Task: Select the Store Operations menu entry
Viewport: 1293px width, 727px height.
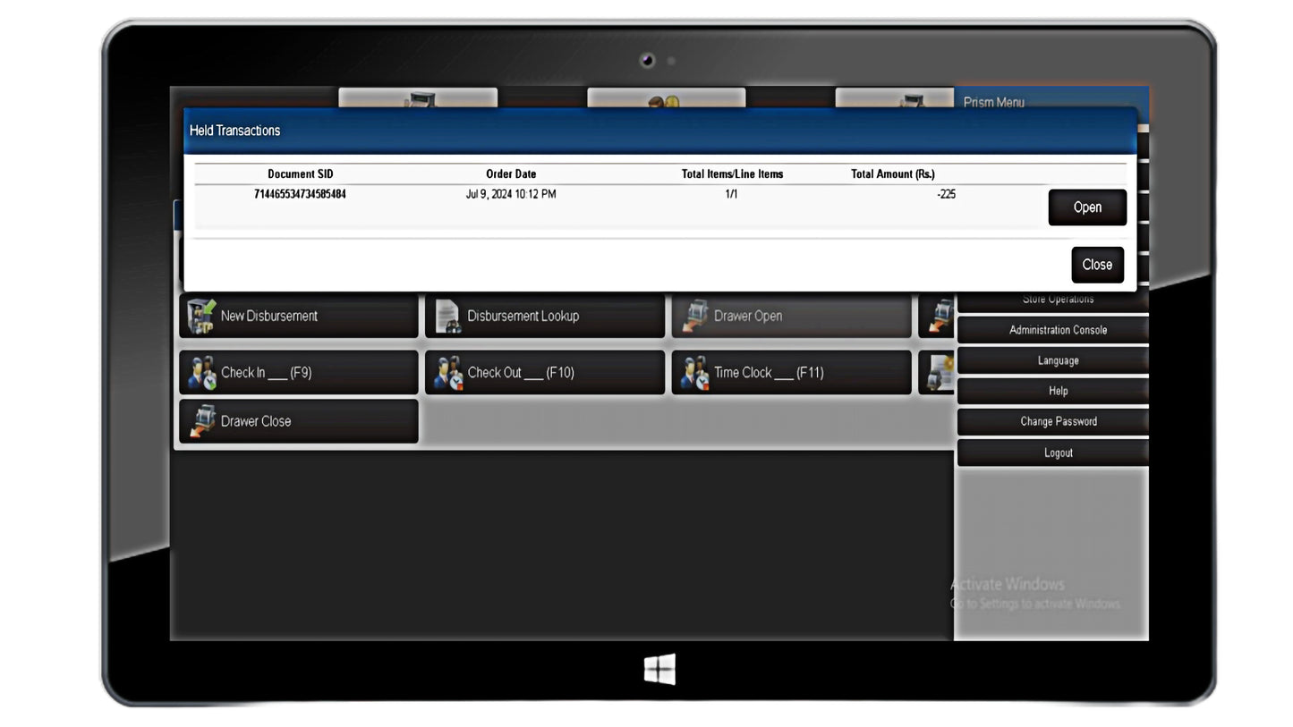Action: coord(1058,300)
